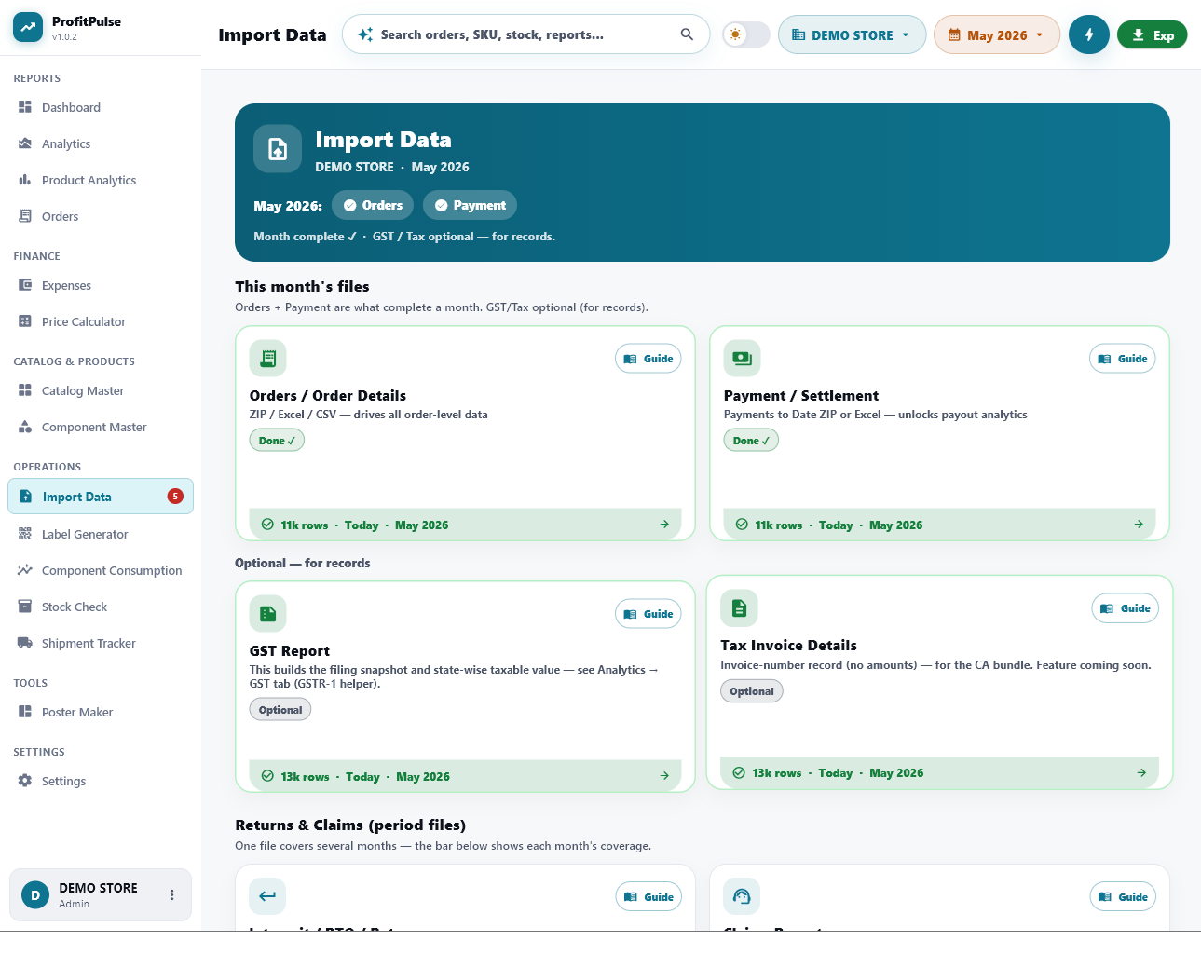Open the Guide for Payment / Settlement
The image size is (1201, 968).
coord(1123,359)
